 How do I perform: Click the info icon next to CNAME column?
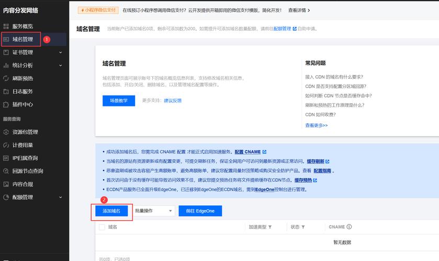click(349, 227)
